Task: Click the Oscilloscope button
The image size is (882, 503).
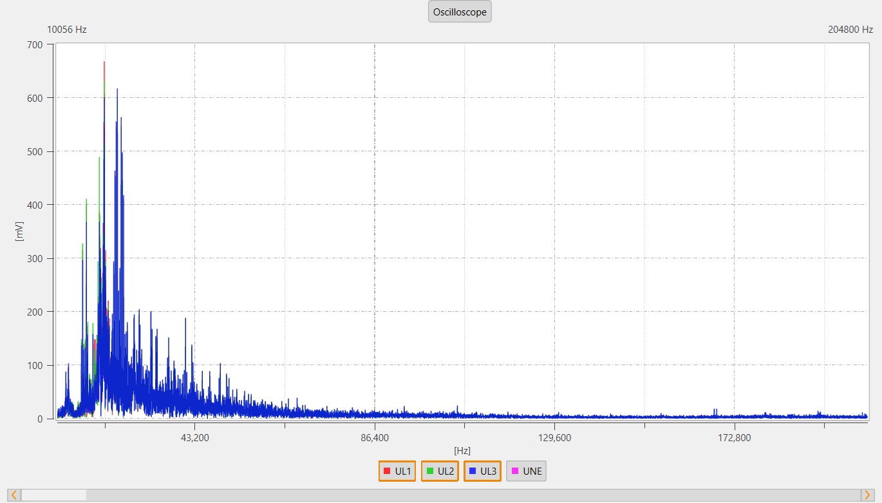Action: pos(460,12)
